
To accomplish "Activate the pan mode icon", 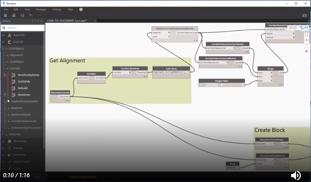I will (x=307, y=51).
